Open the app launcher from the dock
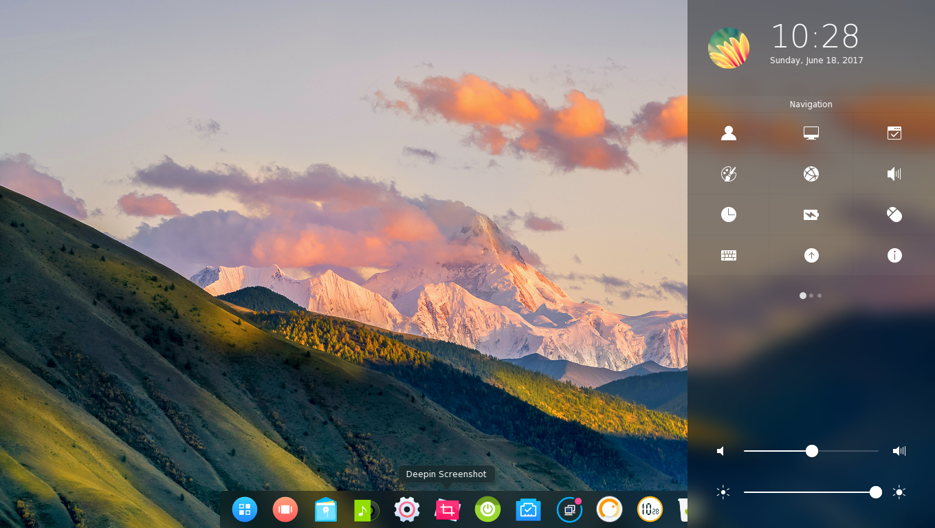The width and height of the screenshot is (935, 528). pos(245,509)
